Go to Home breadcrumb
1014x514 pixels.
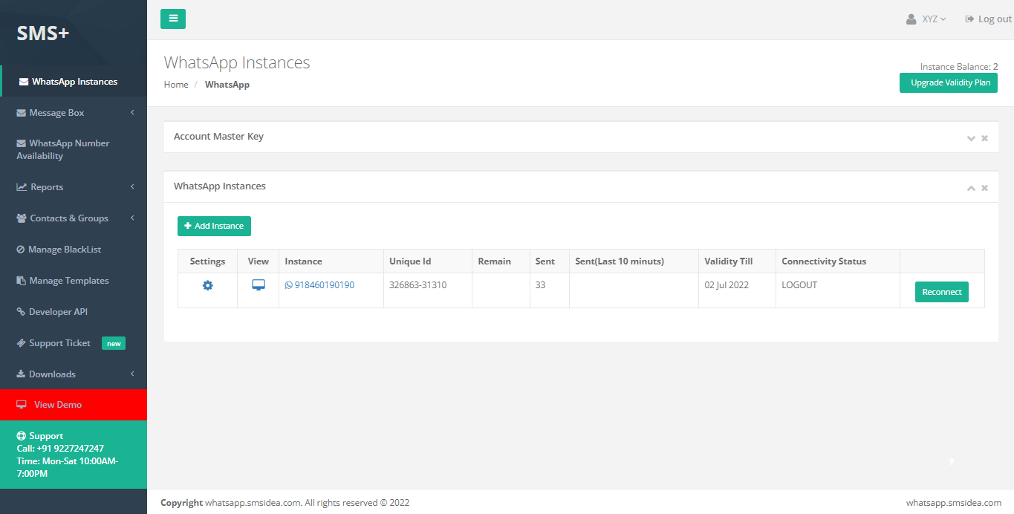tap(176, 85)
